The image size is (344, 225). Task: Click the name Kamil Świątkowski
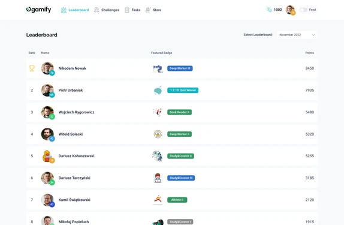pos(74,200)
